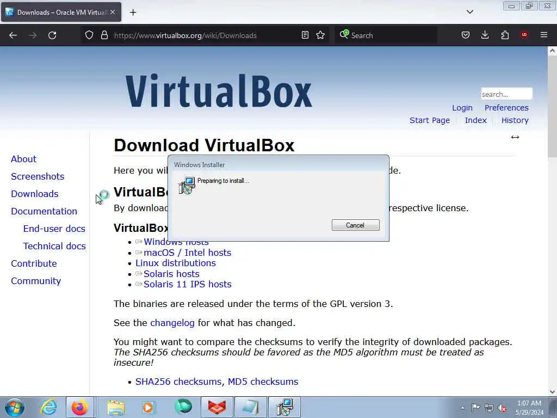Switch to the Windows Installer taskbar item
This screenshot has height=418, width=557.
284,407
